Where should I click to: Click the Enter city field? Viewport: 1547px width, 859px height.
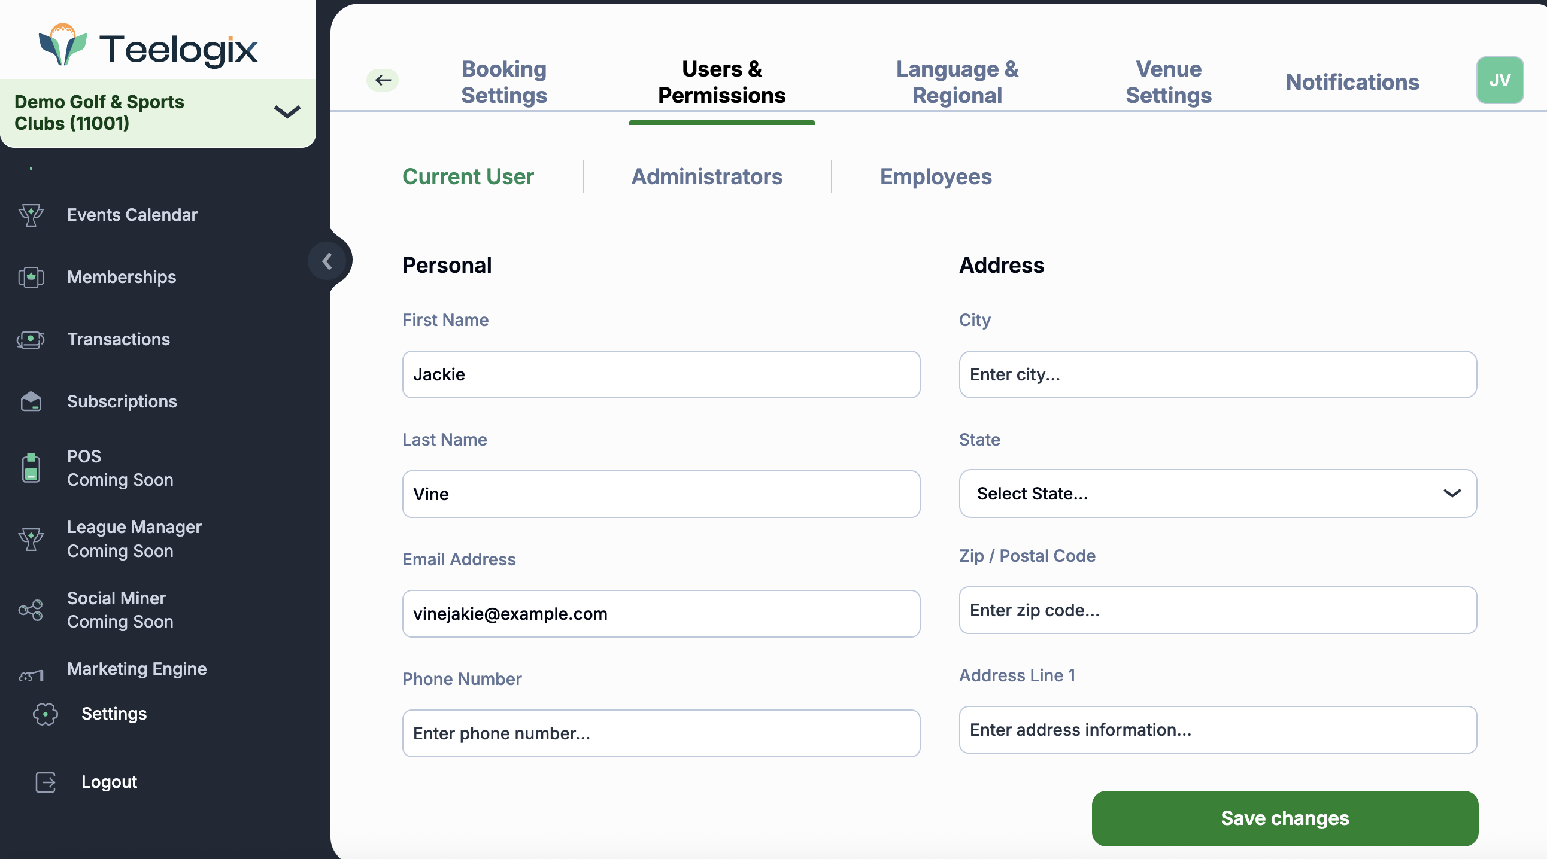(x=1217, y=374)
